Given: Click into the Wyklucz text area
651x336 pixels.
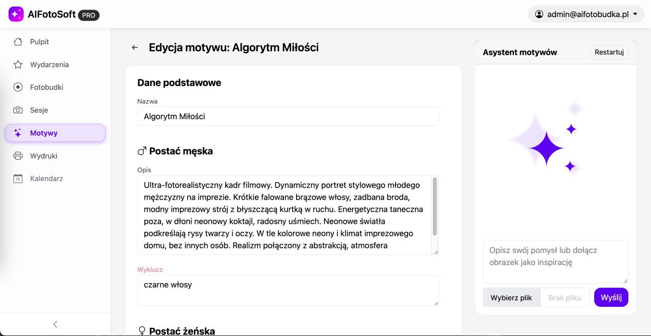Looking at the screenshot, I should click(x=288, y=290).
